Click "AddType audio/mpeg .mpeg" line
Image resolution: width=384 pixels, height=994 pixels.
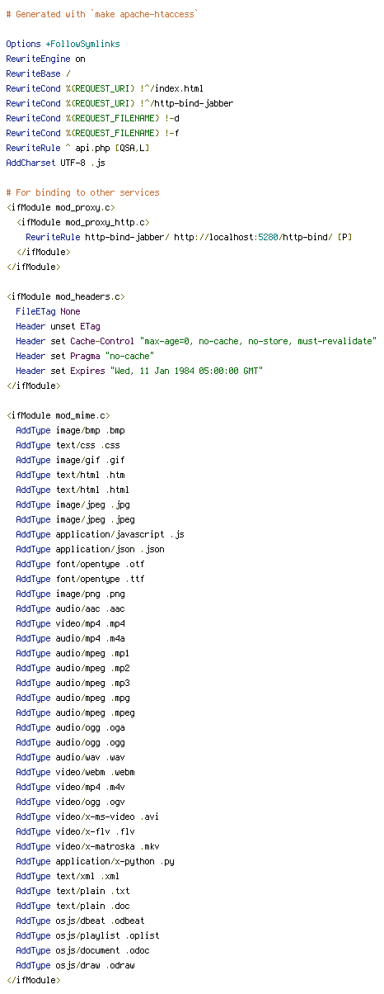tap(75, 712)
